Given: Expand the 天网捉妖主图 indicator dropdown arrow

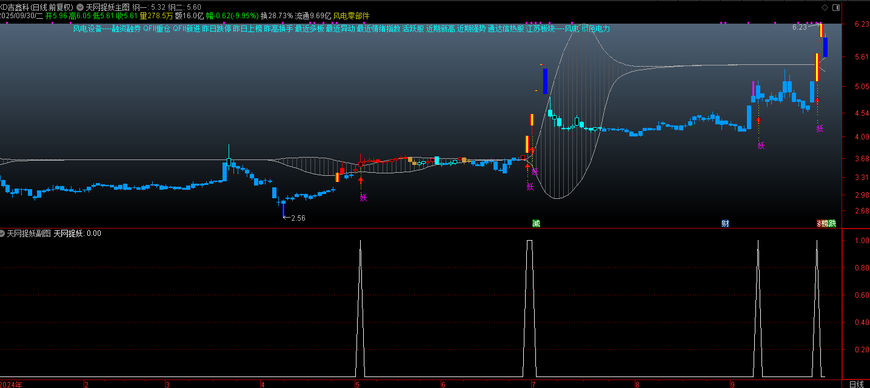Looking at the screenshot, I should (x=80, y=7).
